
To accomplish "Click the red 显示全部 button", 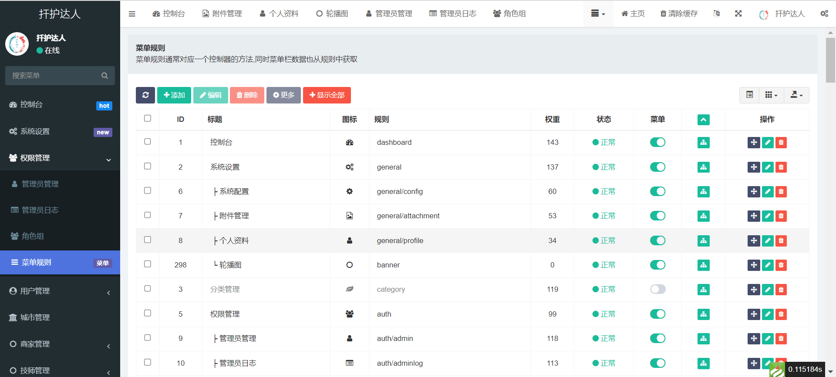I will click(327, 95).
